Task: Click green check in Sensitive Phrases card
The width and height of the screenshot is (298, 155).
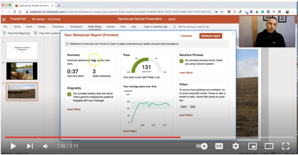Action: (181, 61)
